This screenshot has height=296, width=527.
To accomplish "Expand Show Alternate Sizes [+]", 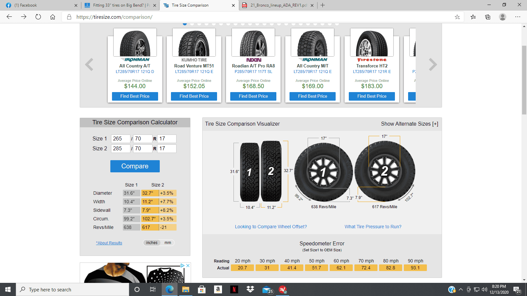I will coord(409,124).
